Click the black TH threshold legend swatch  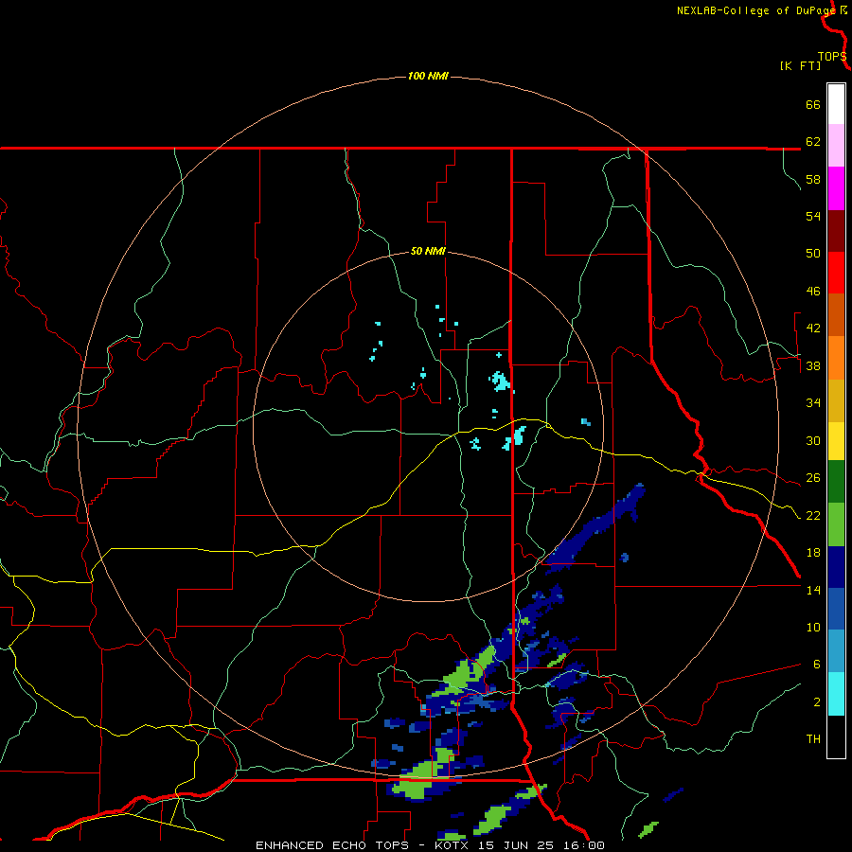(x=836, y=737)
